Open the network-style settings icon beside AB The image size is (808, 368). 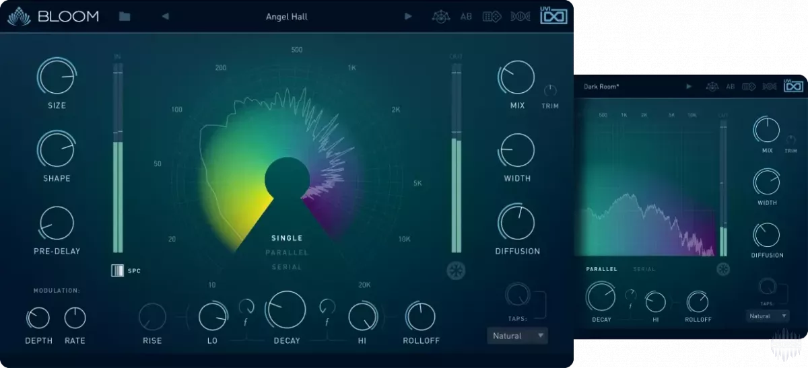441,17
